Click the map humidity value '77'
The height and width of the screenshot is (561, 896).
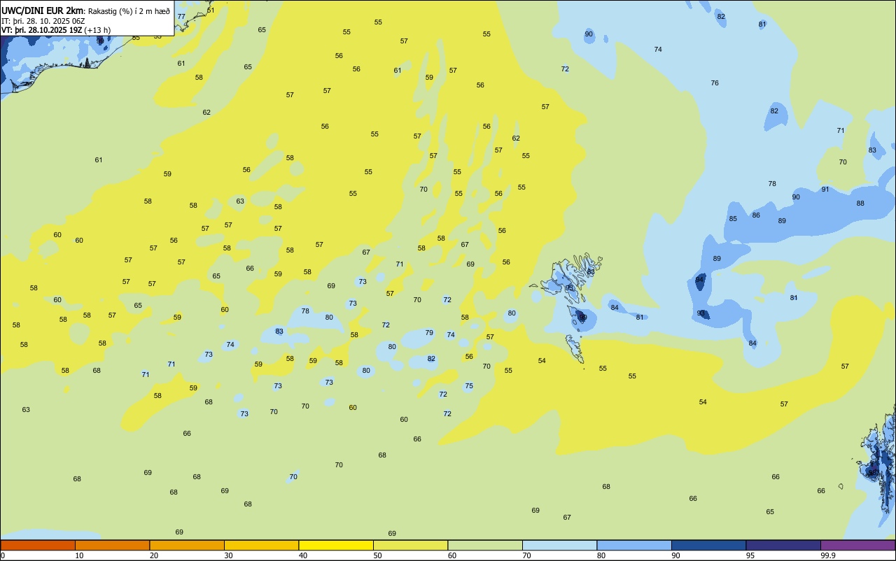click(x=181, y=16)
